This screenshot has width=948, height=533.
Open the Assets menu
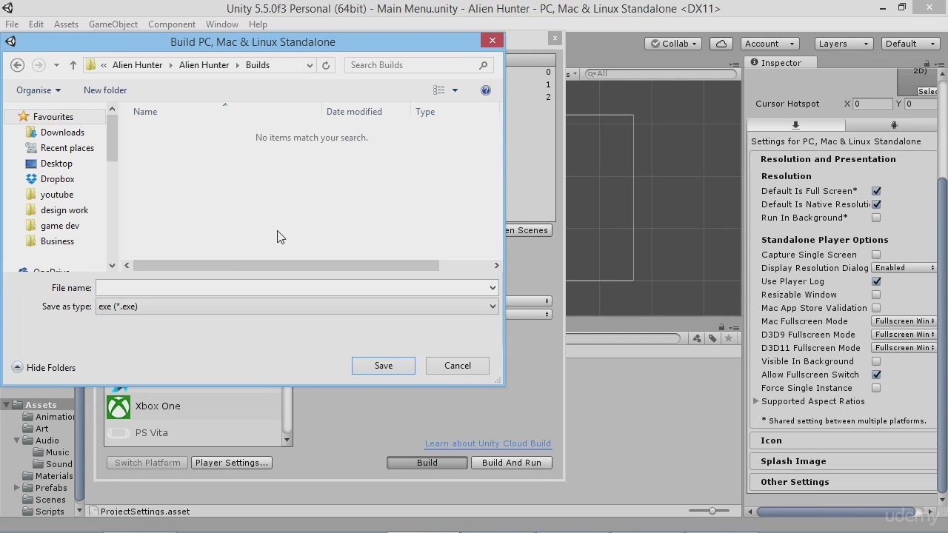[x=66, y=24]
